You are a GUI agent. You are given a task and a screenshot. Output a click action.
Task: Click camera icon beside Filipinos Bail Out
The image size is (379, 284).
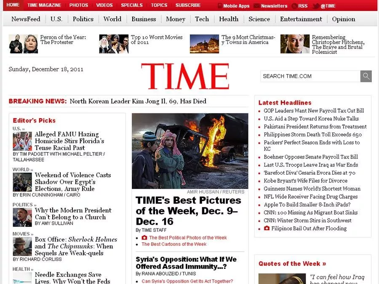pos(267,228)
